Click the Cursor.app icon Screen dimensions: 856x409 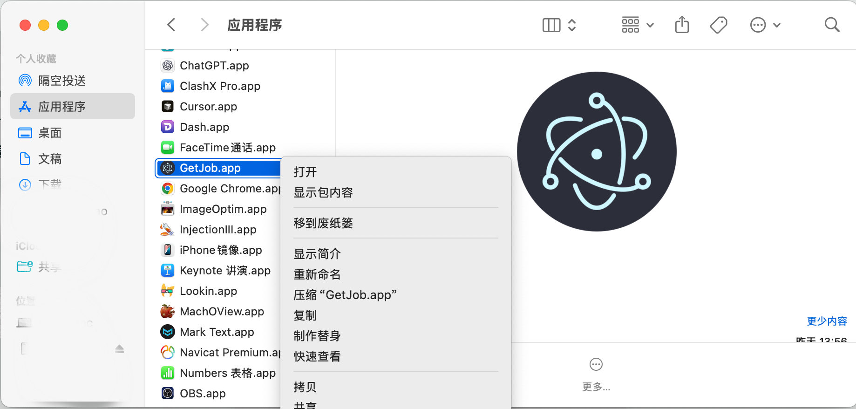pyautogui.click(x=168, y=107)
